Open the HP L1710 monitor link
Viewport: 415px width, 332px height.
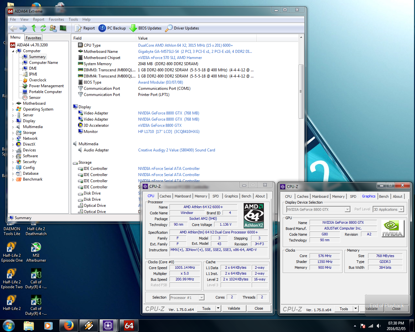pos(169,132)
